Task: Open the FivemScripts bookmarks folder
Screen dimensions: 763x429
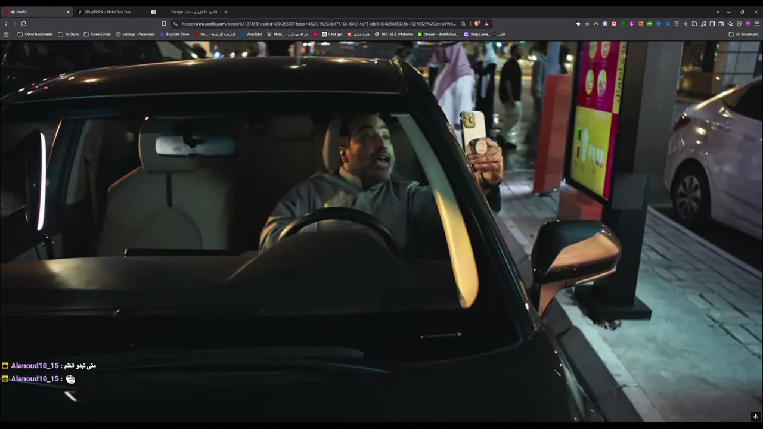Action: [98, 35]
